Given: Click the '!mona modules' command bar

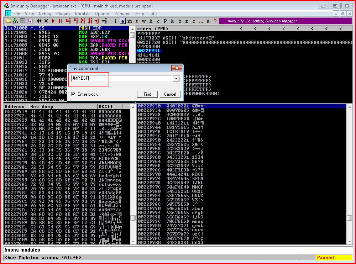Looking at the screenshot, I should 178,250.
